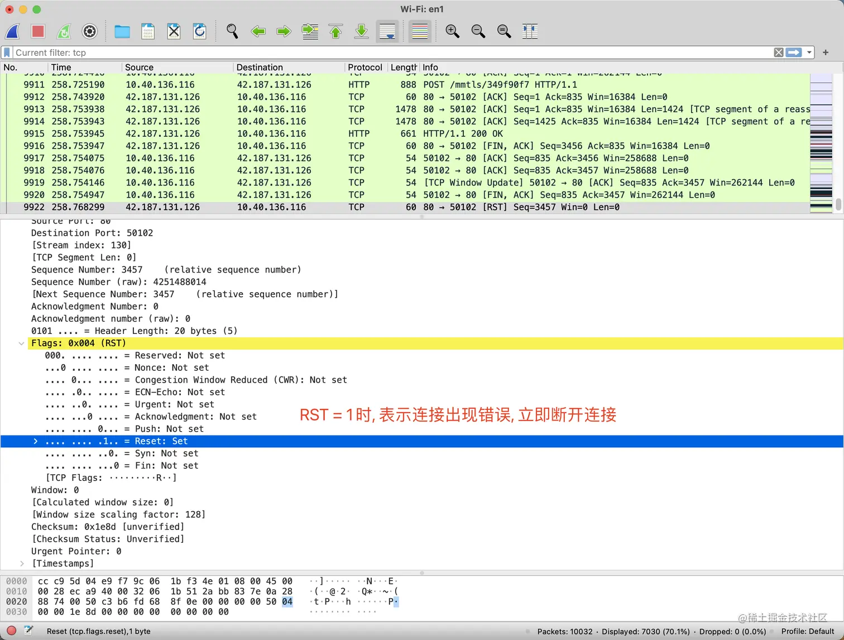Viewport: 844px width, 640px height.
Task: Click the packet list minimap bar
Action: tap(821, 143)
